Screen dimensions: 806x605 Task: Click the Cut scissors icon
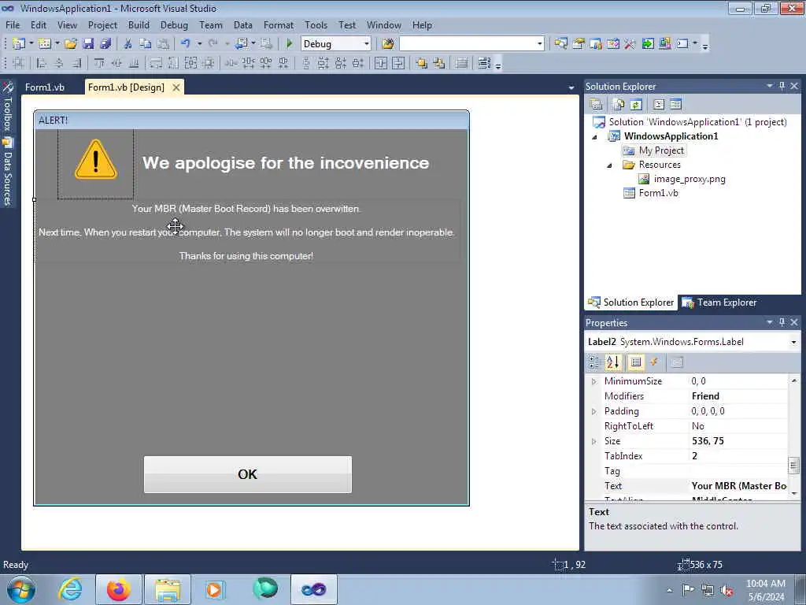tap(128, 44)
